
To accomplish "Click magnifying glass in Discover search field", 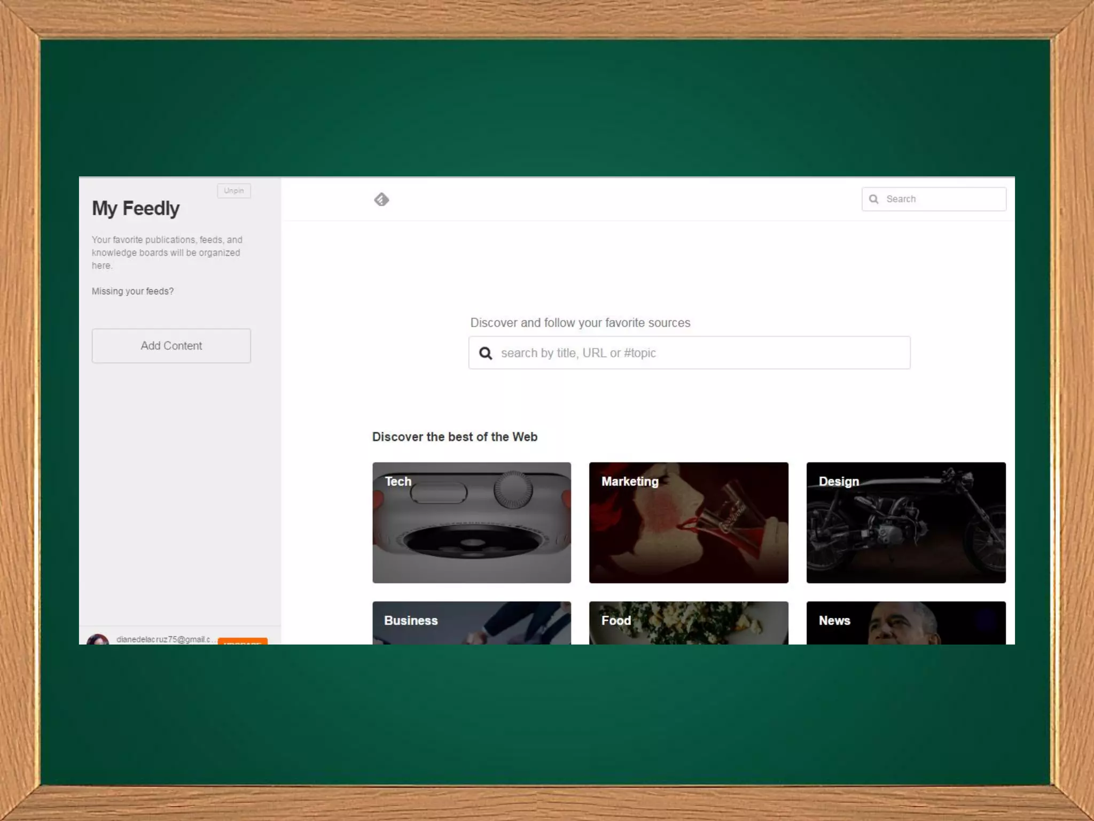I will click(486, 353).
